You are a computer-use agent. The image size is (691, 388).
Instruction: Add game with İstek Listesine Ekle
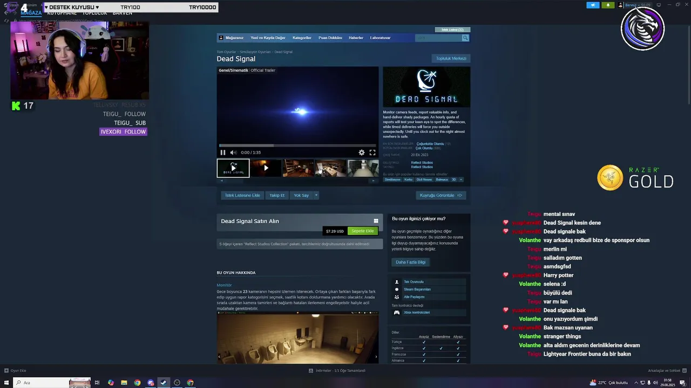pyautogui.click(x=242, y=195)
